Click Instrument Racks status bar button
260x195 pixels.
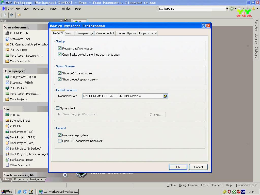(247, 185)
